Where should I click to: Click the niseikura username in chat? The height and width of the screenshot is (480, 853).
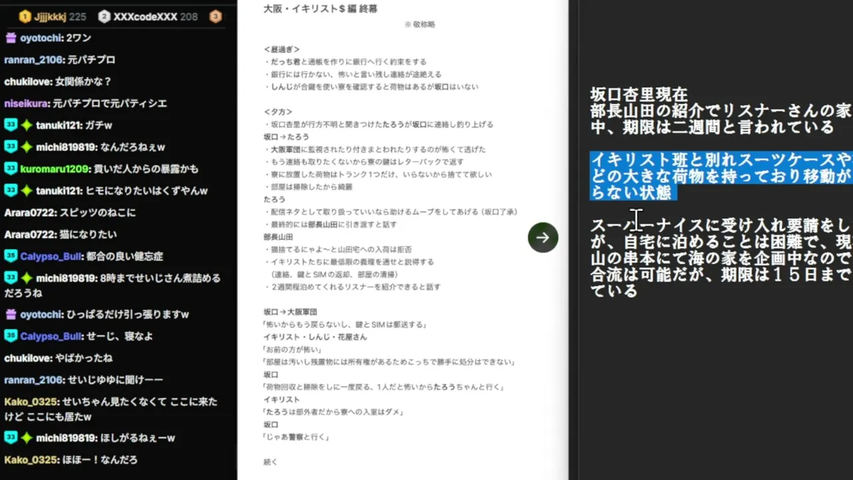(26, 103)
